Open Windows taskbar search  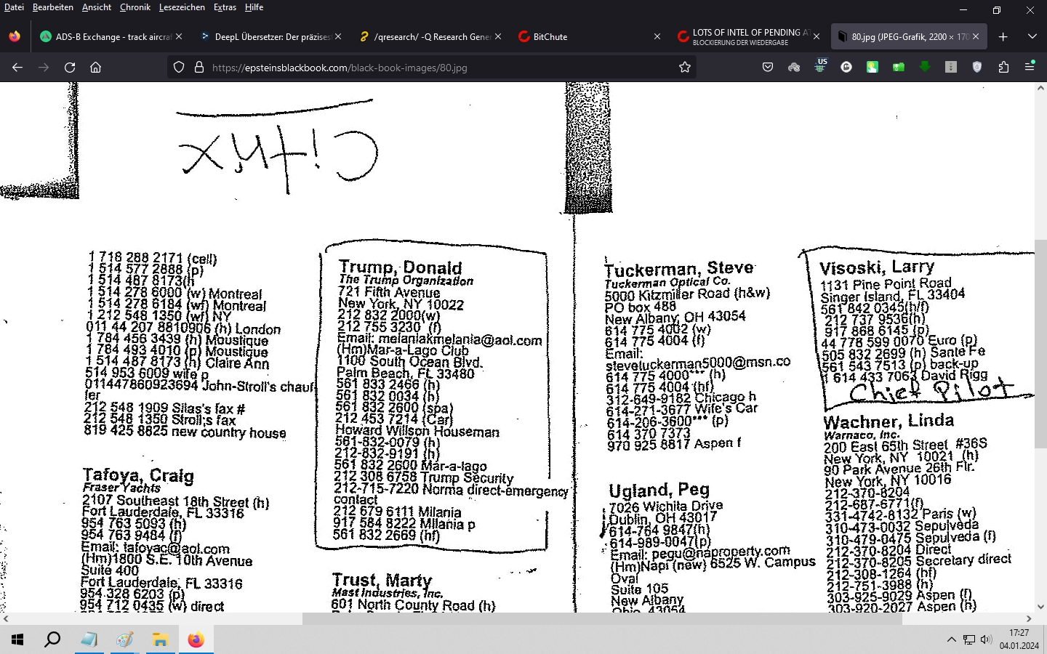(x=52, y=639)
